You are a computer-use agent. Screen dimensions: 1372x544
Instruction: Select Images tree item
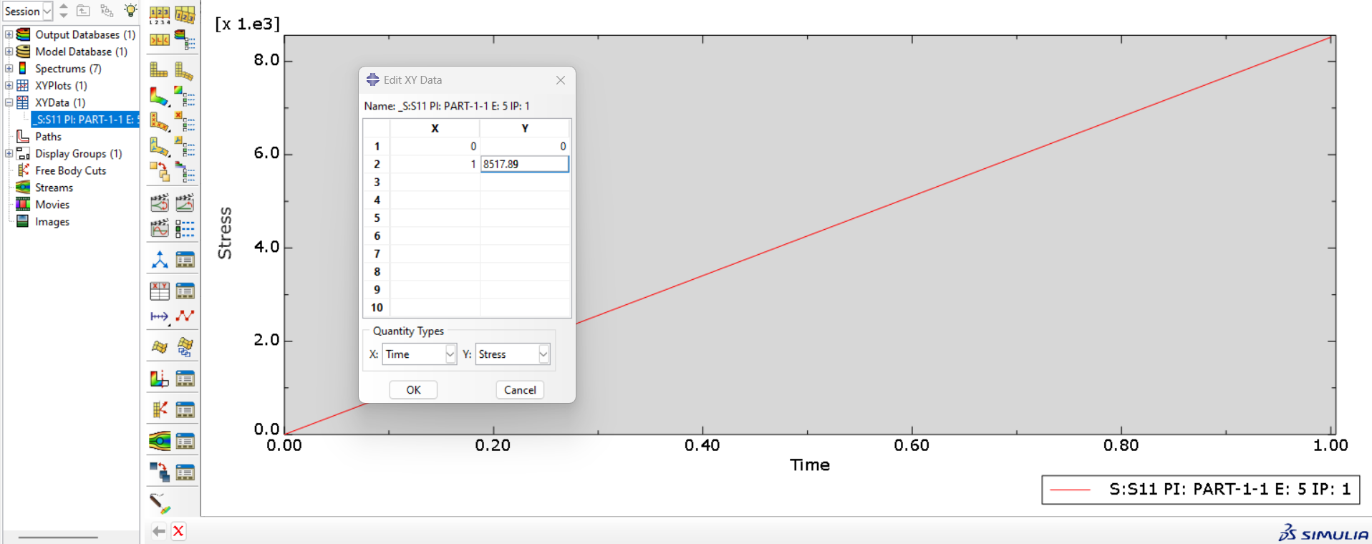tap(52, 222)
